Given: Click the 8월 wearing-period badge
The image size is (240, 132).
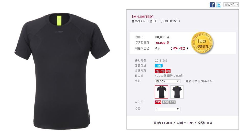Looking at the screenshot, I should point(168,71).
